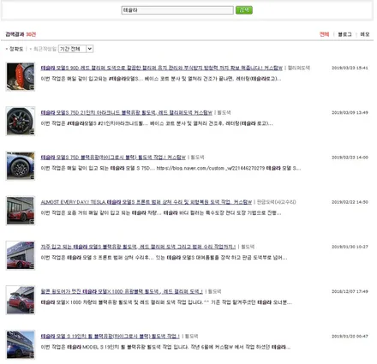377x364 pixels.
Task: Click the 2019/03/09 13:49 date
Action: point(350,113)
